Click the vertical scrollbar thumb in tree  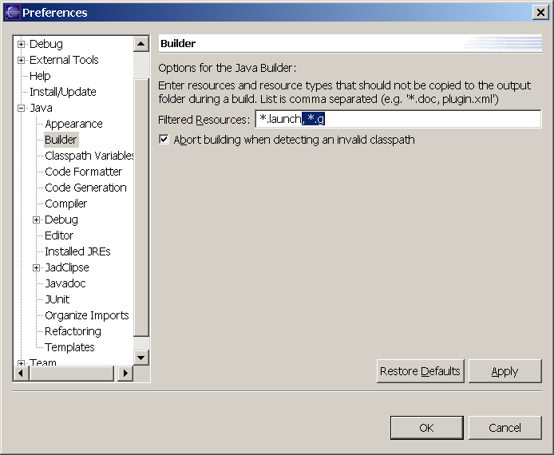tap(141, 208)
